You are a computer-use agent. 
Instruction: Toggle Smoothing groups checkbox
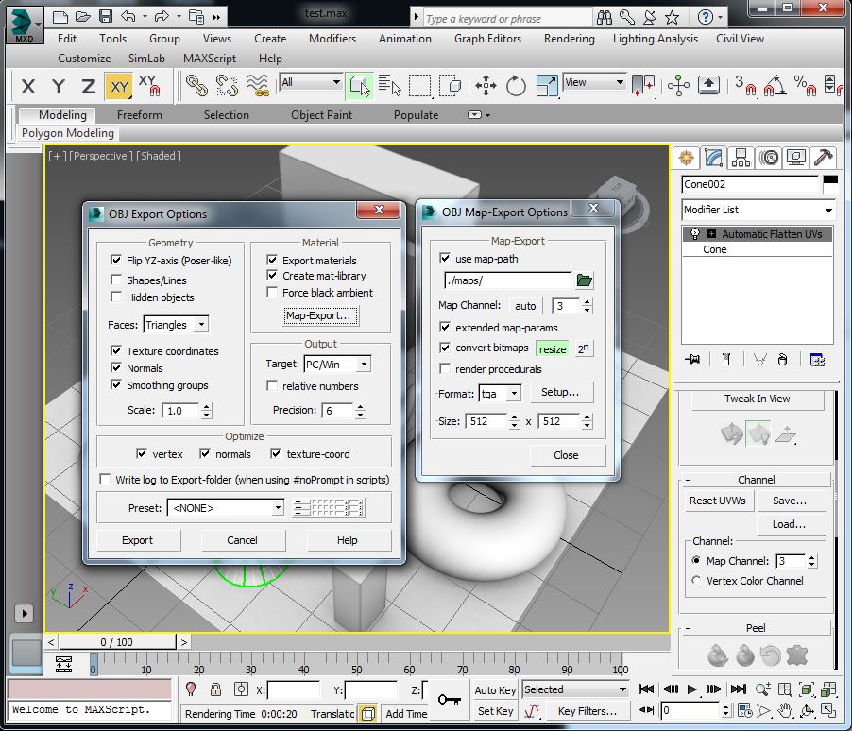point(116,384)
